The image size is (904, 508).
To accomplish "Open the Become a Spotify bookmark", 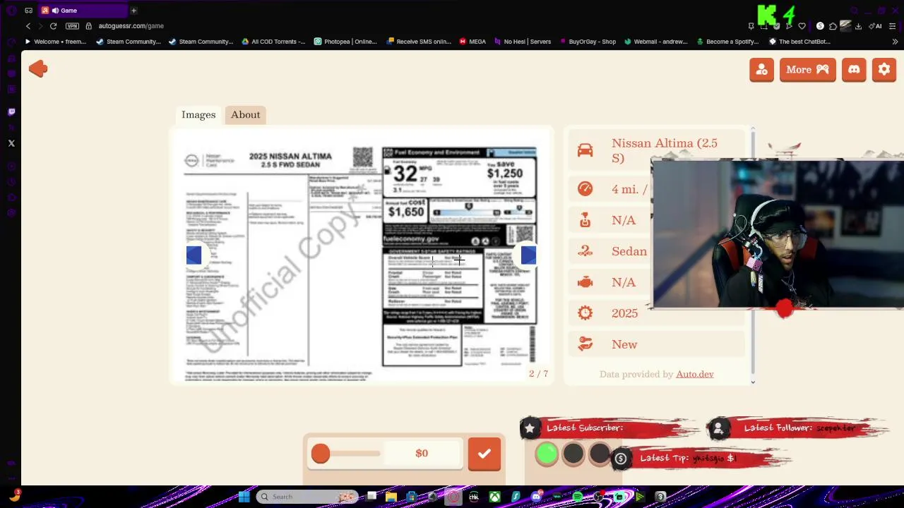I will click(727, 42).
